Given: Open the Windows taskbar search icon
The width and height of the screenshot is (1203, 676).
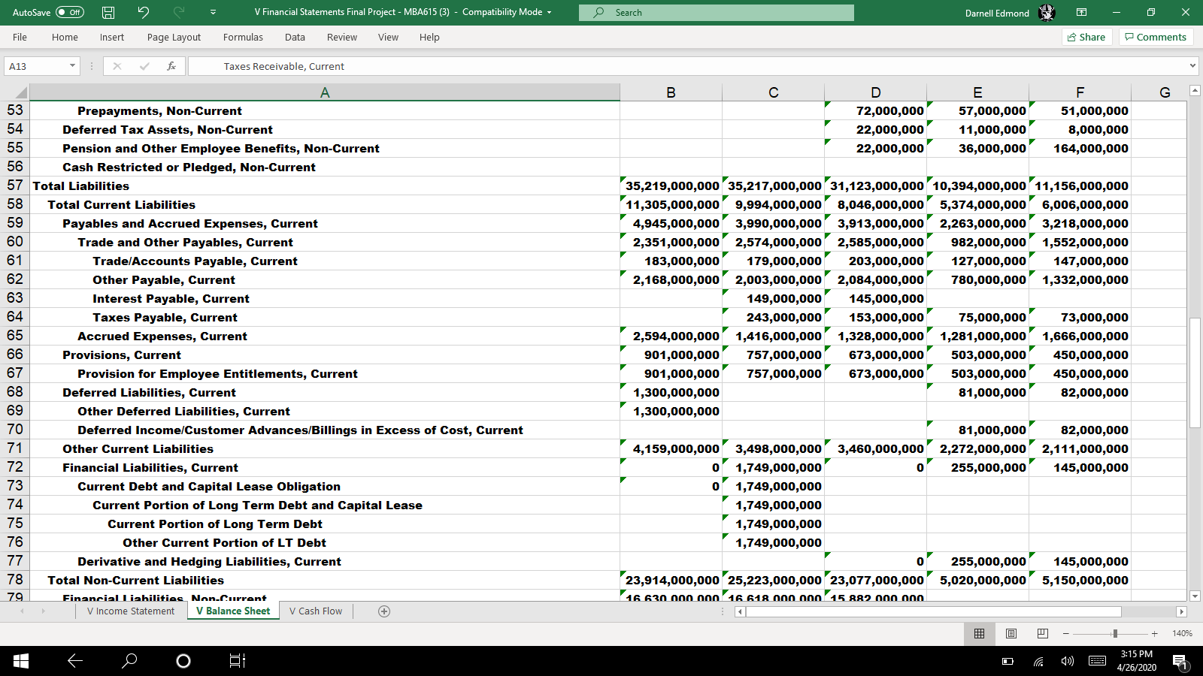Looking at the screenshot, I should pos(129,661).
